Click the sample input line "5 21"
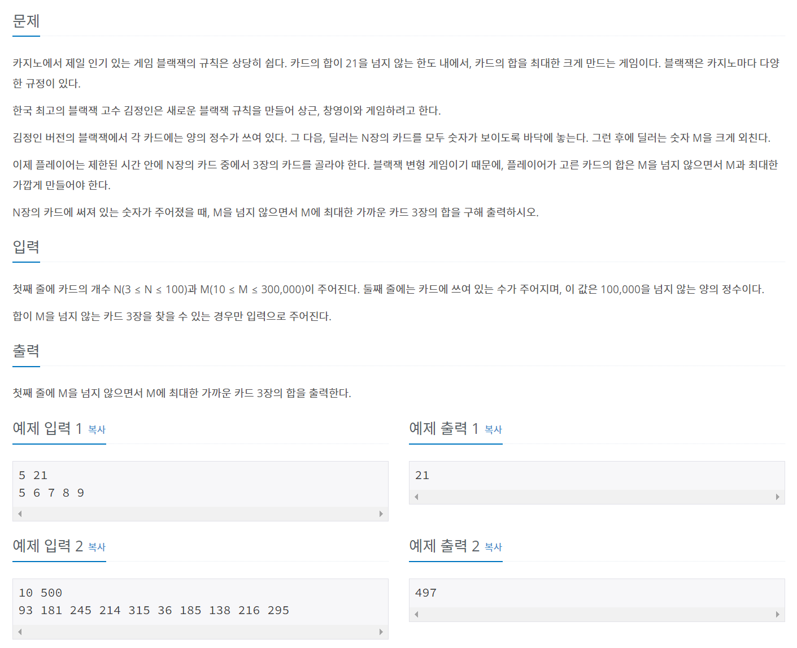The image size is (797, 648). 33,475
